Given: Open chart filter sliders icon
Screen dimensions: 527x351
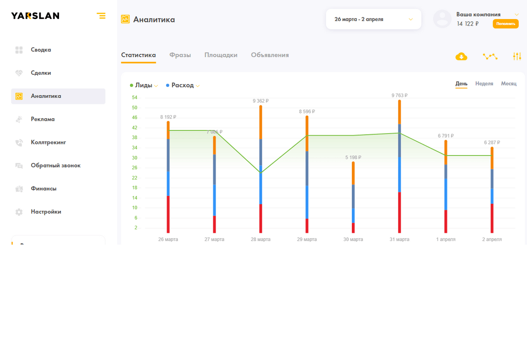Looking at the screenshot, I should click(517, 57).
